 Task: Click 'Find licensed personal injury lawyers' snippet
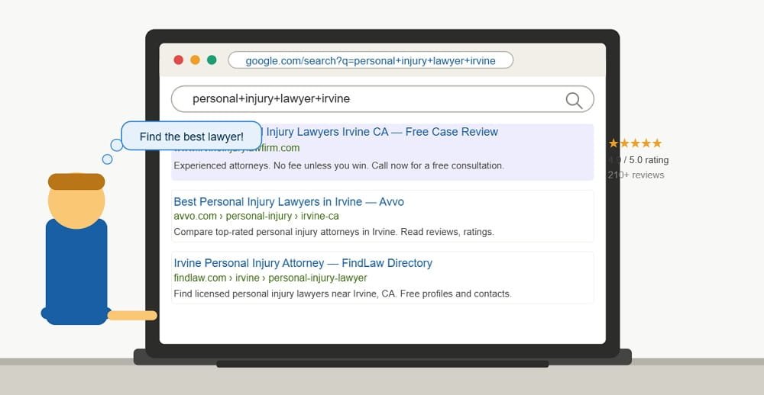(x=342, y=294)
